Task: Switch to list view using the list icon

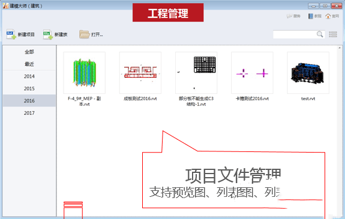Action: tap(333, 34)
